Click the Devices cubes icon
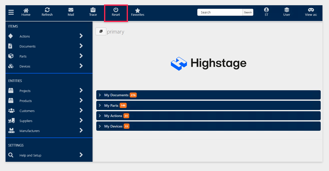Image resolution: width=329 pixels, height=171 pixels. click(x=11, y=66)
